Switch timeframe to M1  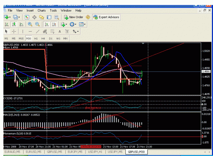[x=6, y=39]
